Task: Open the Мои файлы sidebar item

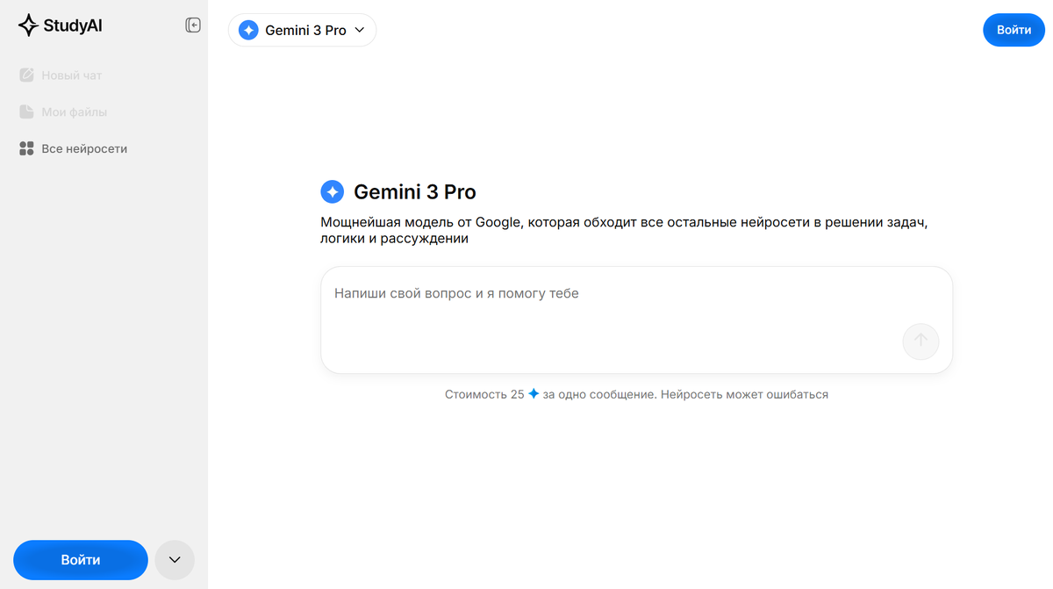Action: [75, 112]
